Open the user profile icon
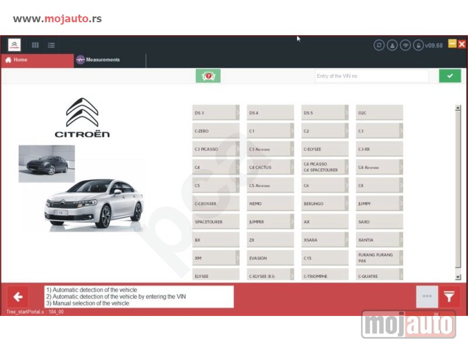Viewport: 468px width, 351px height. click(392, 46)
